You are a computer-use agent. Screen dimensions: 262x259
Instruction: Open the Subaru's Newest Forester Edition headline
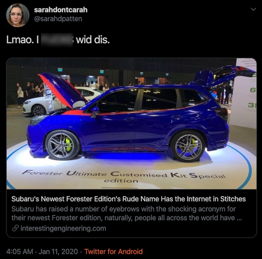pos(128,199)
